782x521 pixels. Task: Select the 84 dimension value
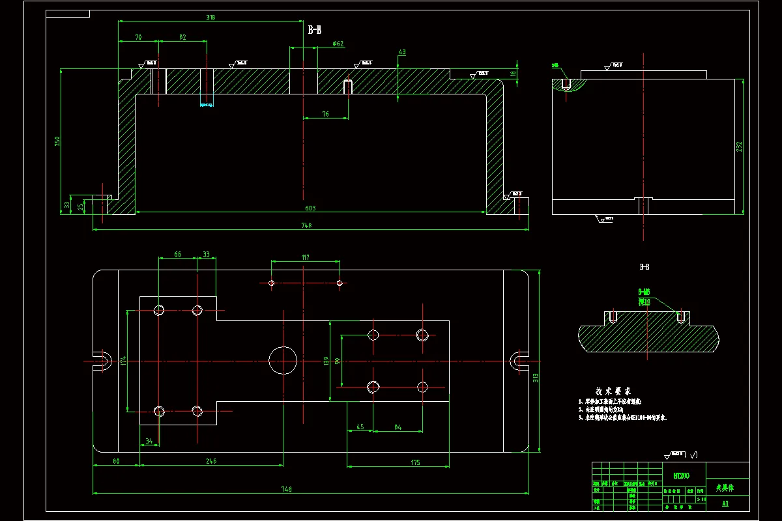(398, 427)
